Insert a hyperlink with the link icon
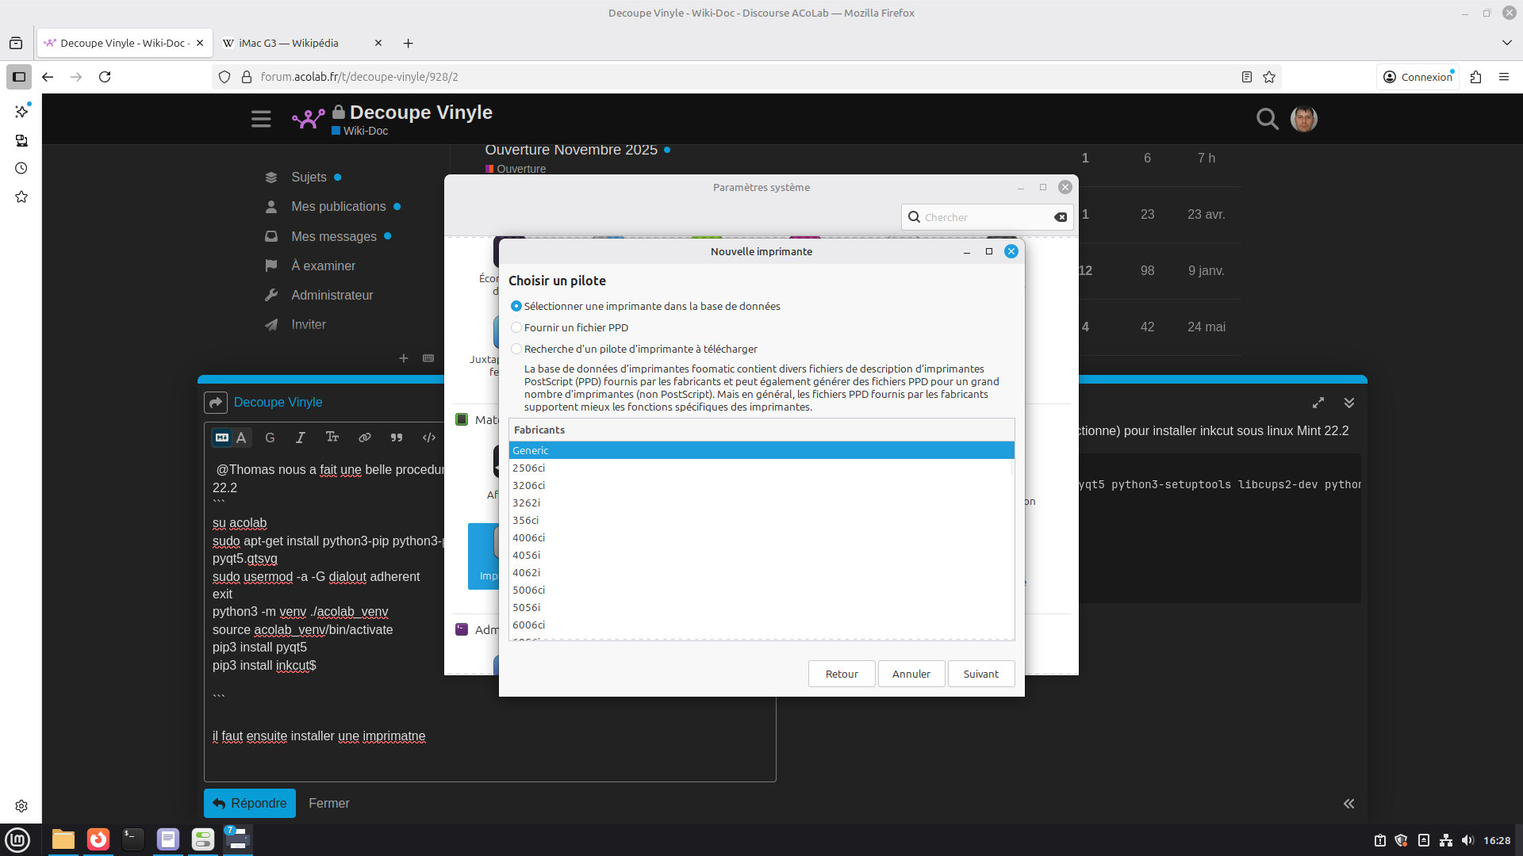 pos(364,438)
